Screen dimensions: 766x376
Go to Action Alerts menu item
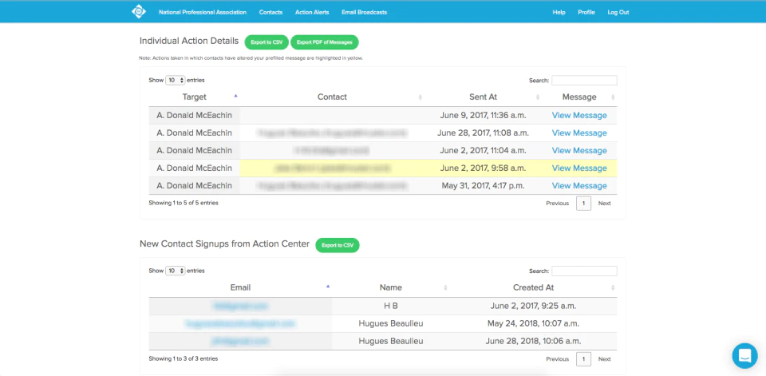[312, 12]
